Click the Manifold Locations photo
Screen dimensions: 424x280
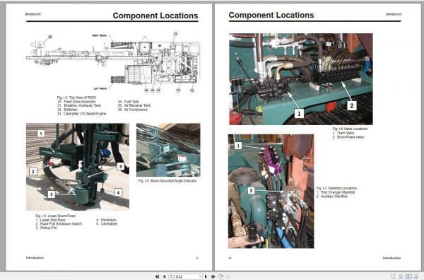click(271, 192)
